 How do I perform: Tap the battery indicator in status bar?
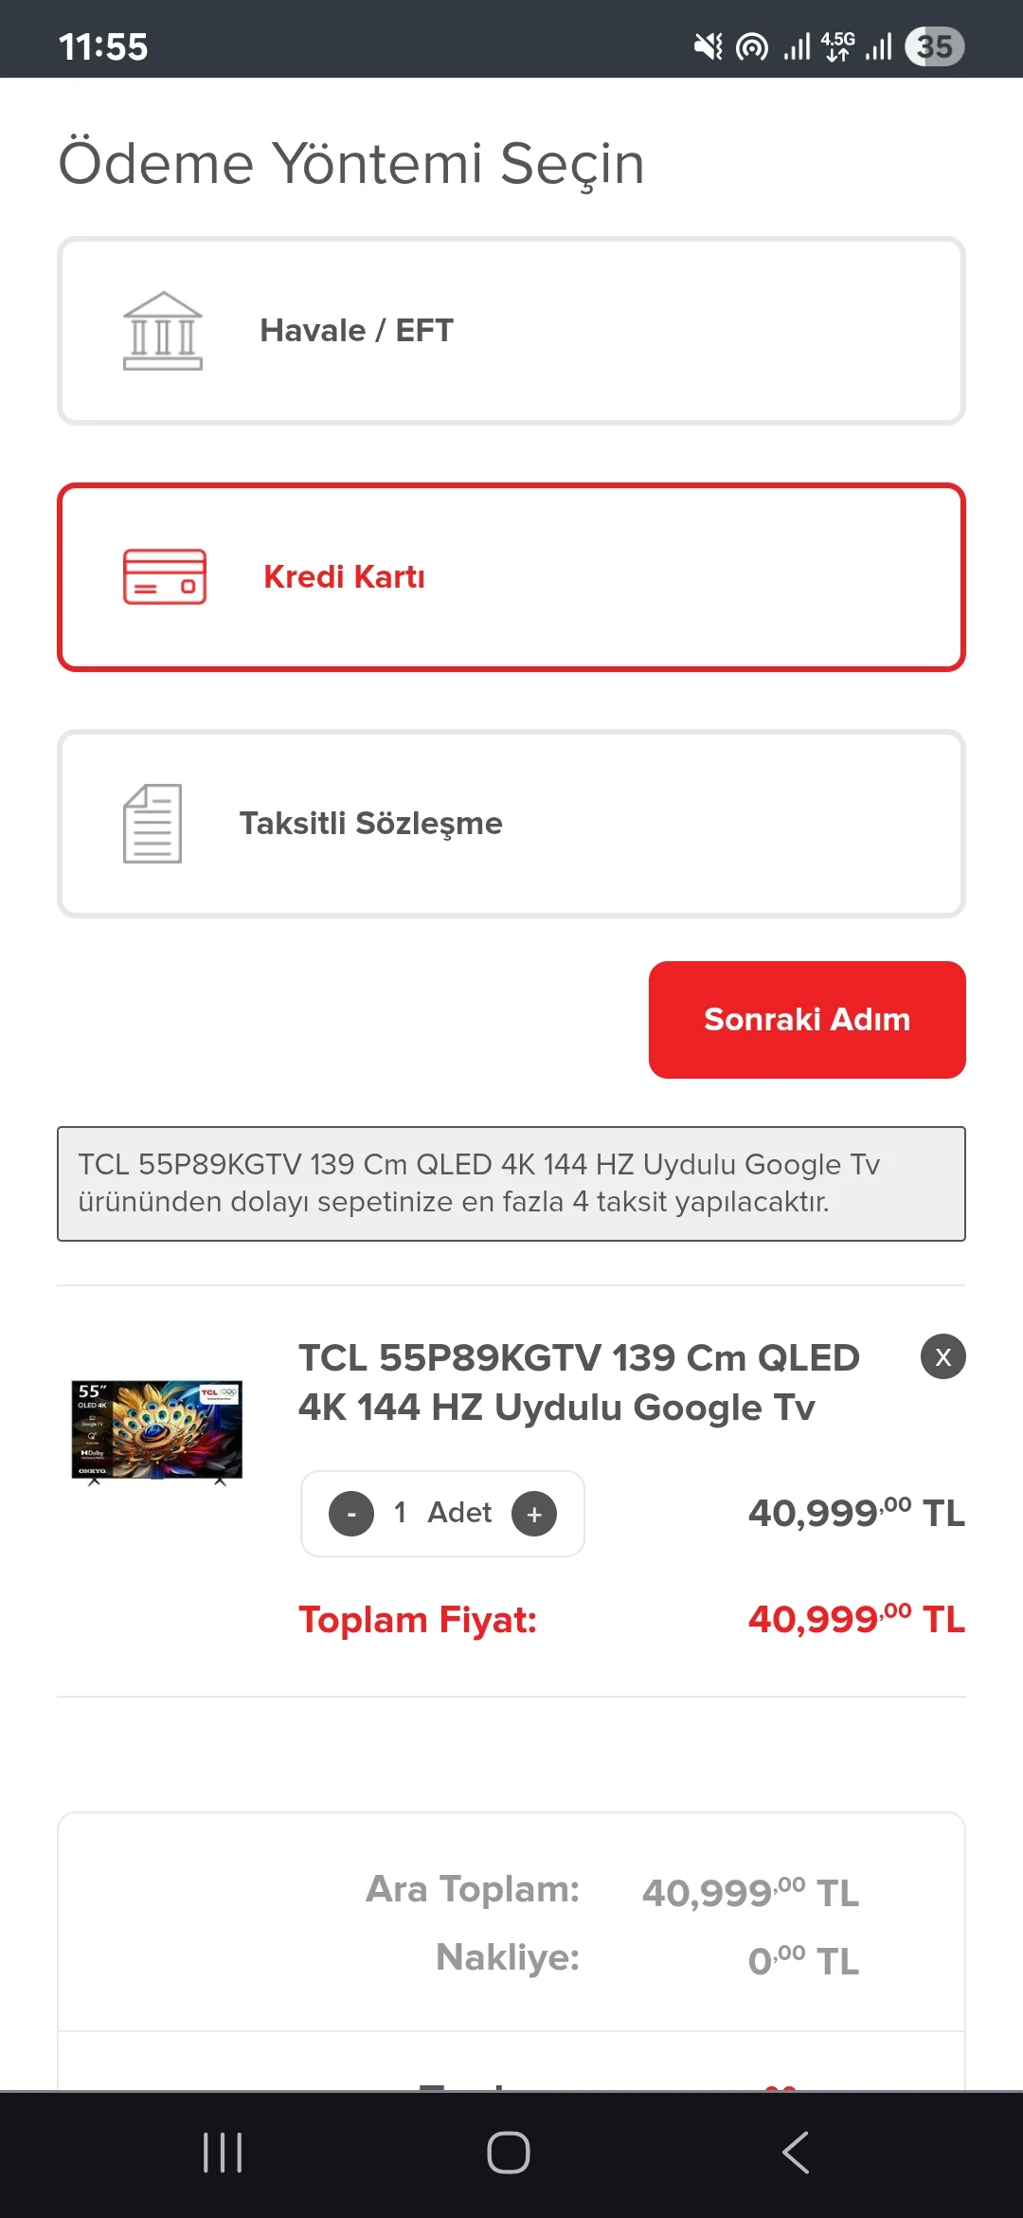tap(934, 46)
